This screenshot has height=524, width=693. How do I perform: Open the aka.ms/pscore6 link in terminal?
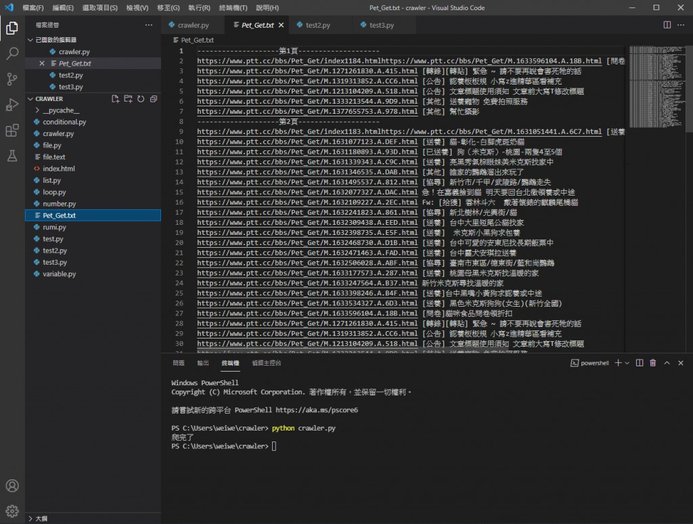click(317, 410)
